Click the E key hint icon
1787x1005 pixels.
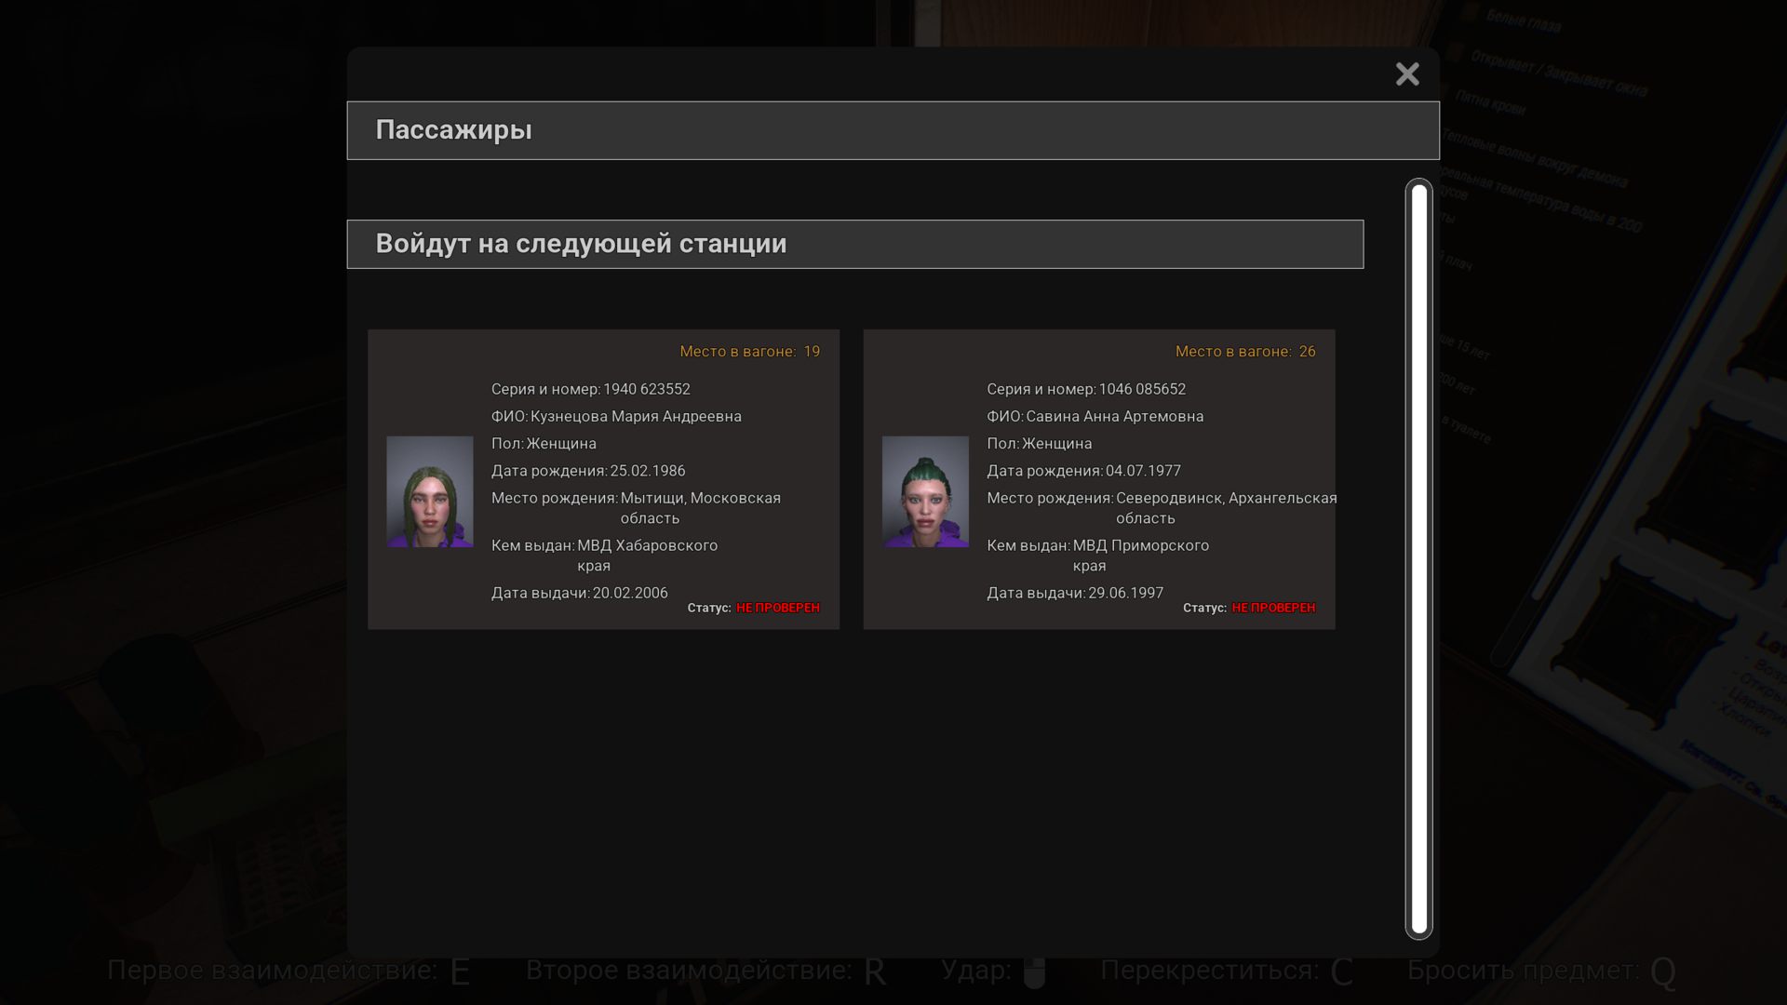point(460,972)
